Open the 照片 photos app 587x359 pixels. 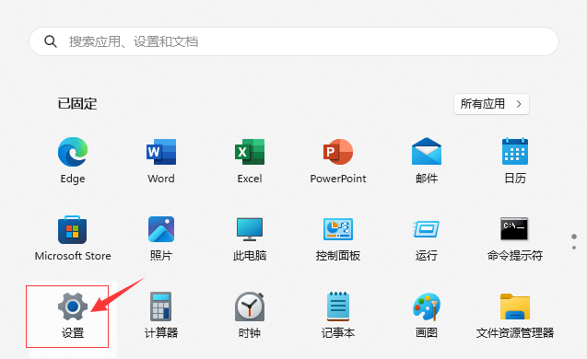[x=161, y=238]
